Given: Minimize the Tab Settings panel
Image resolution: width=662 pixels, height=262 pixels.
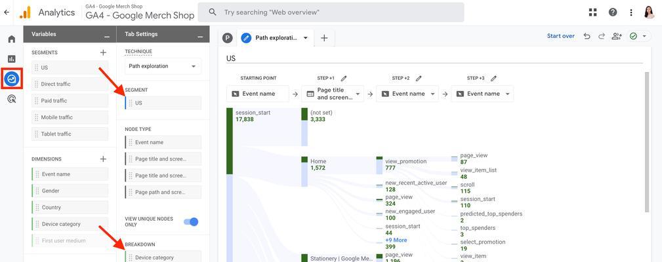Looking at the screenshot, I should (x=200, y=37).
